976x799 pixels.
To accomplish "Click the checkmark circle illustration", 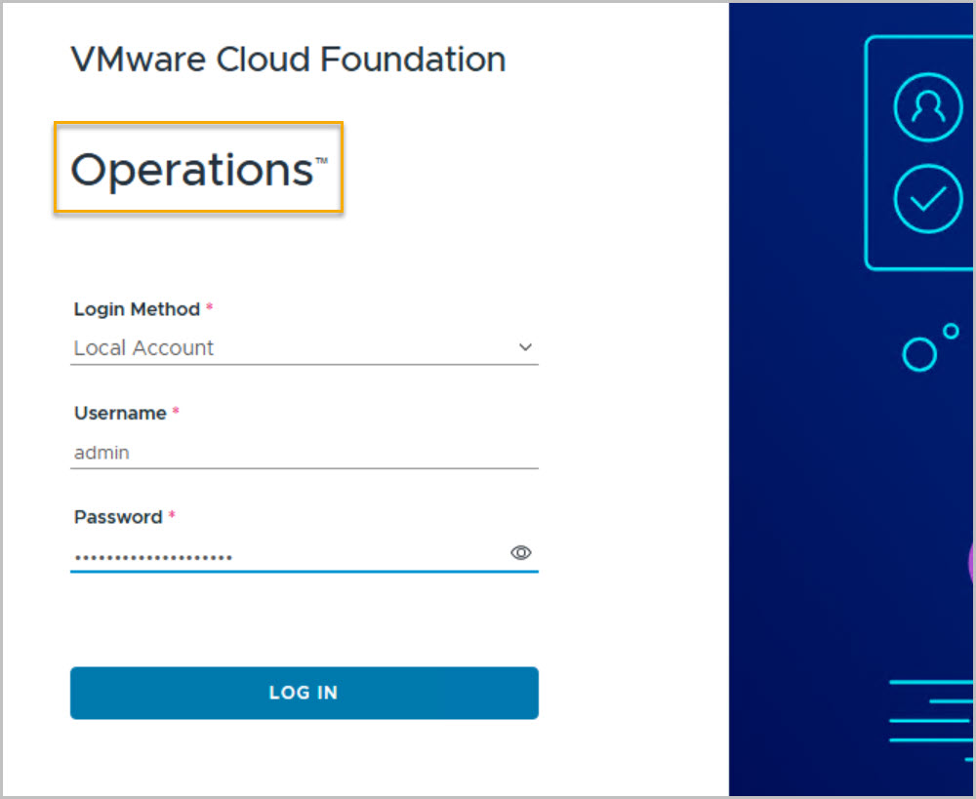I will (x=928, y=199).
